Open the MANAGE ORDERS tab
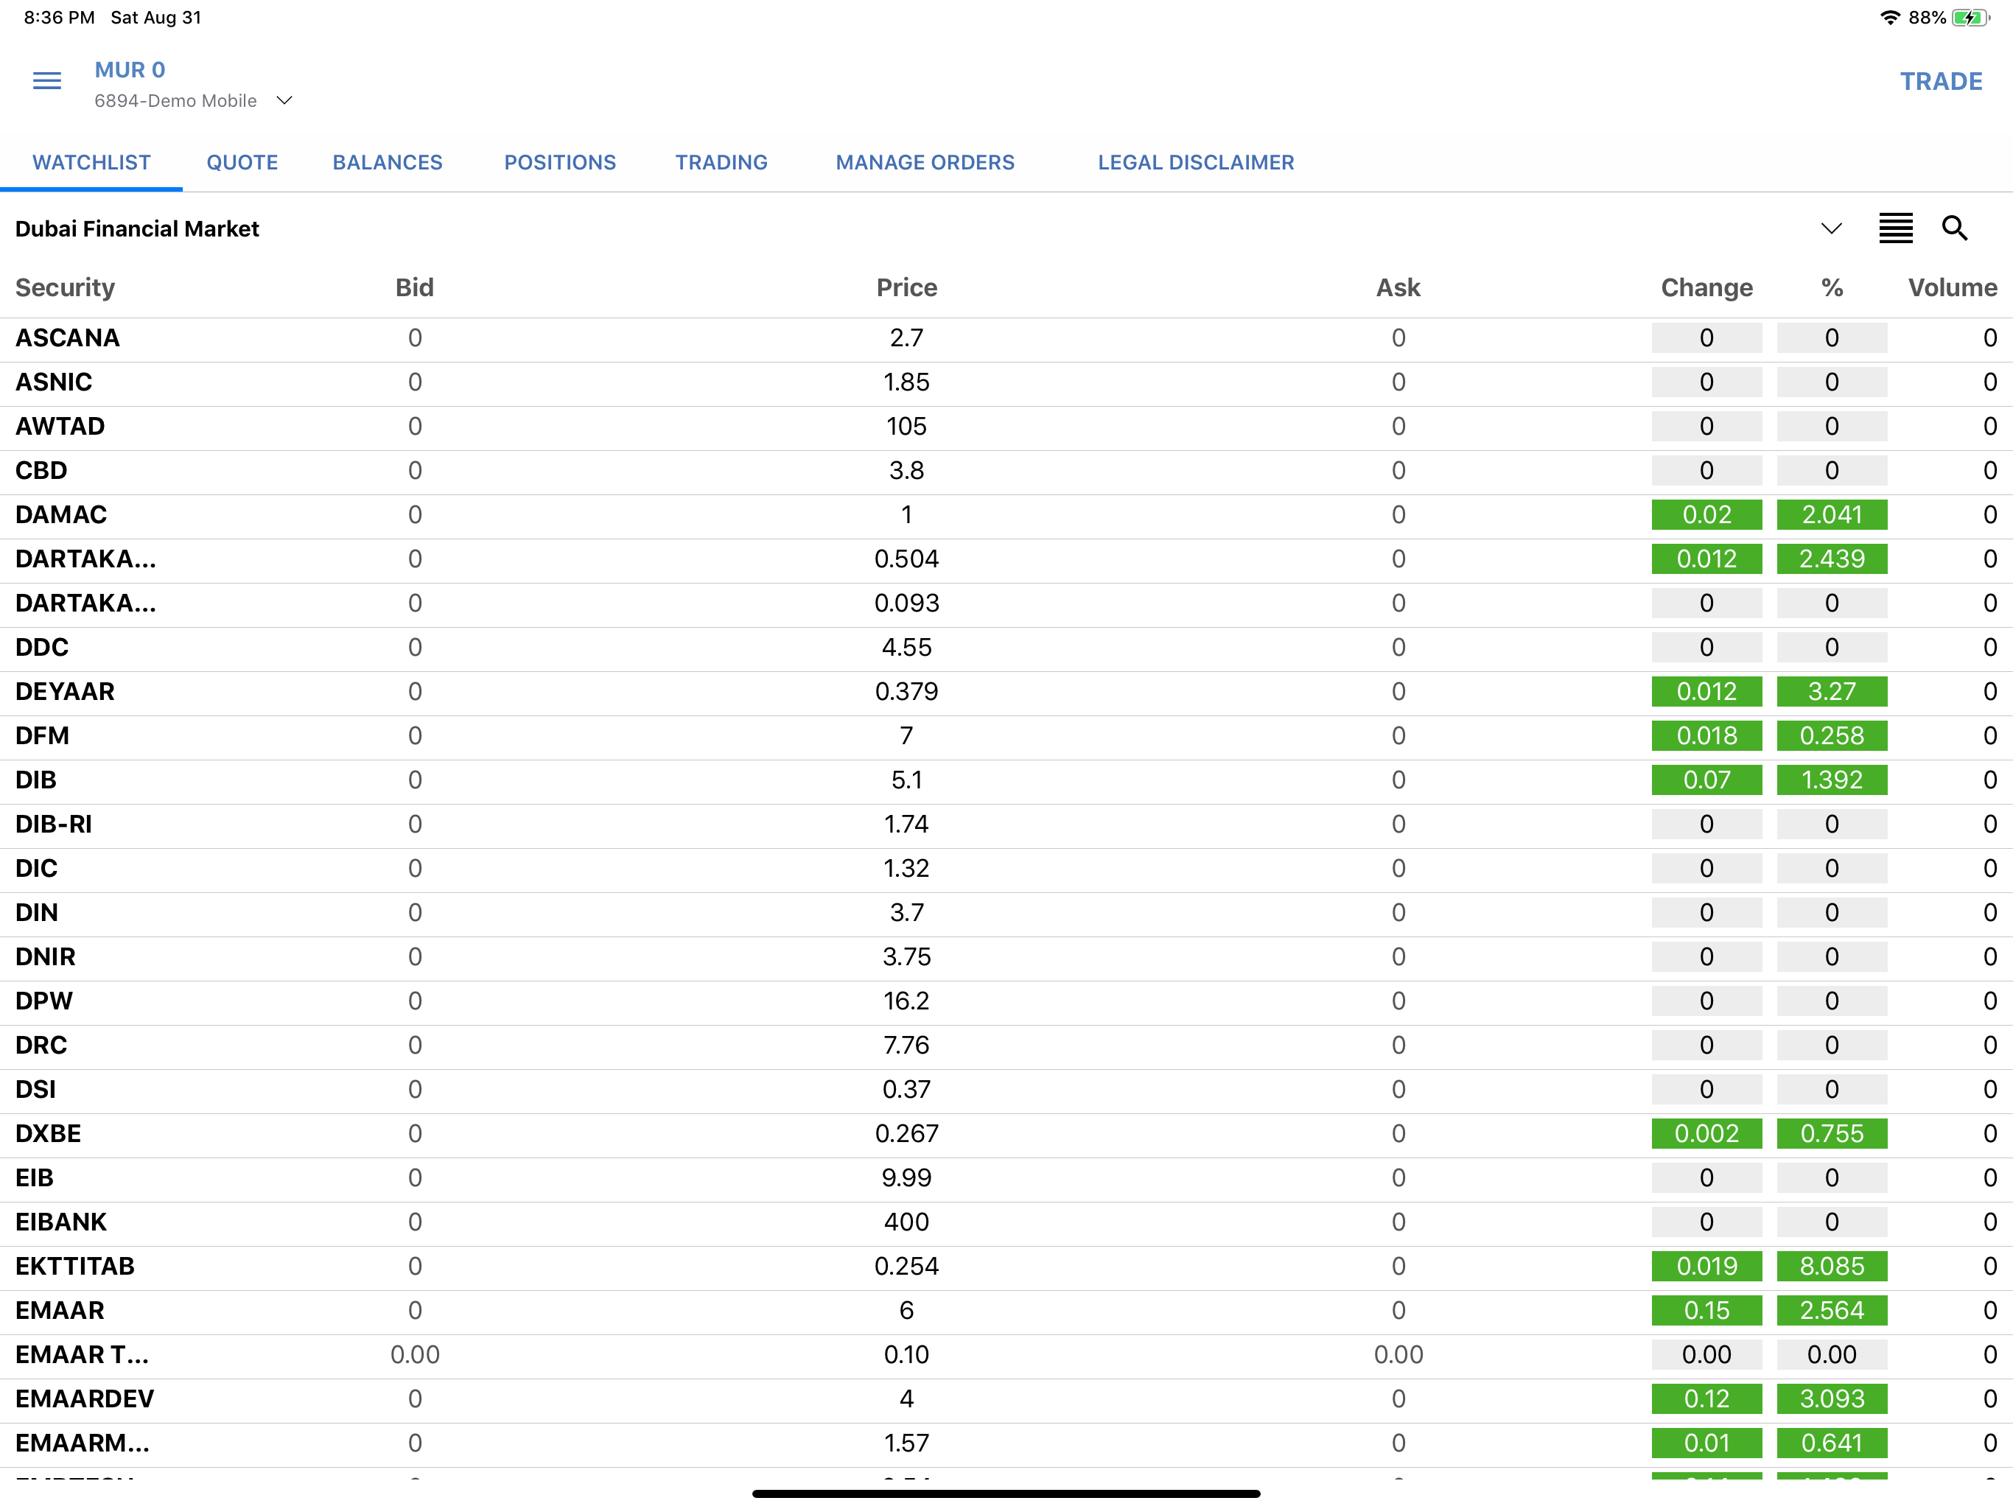The image size is (2013, 1509). click(x=925, y=162)
